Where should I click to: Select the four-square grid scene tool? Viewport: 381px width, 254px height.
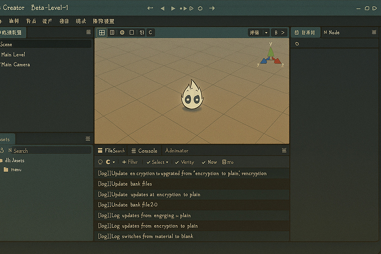click(102, 33)
